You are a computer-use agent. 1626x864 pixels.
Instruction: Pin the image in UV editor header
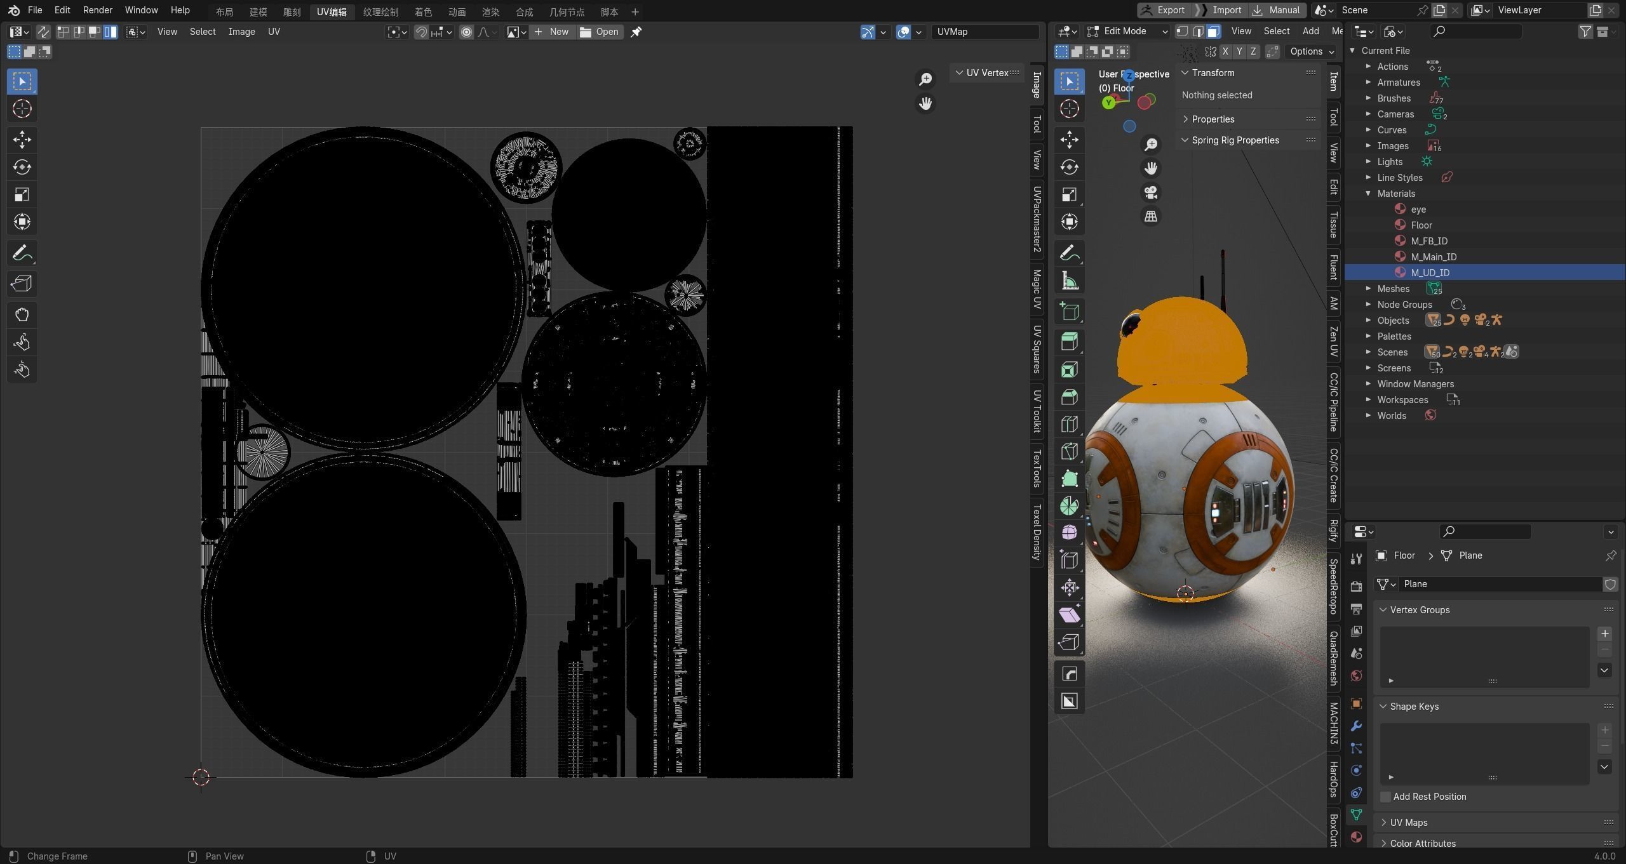(636, 32)
